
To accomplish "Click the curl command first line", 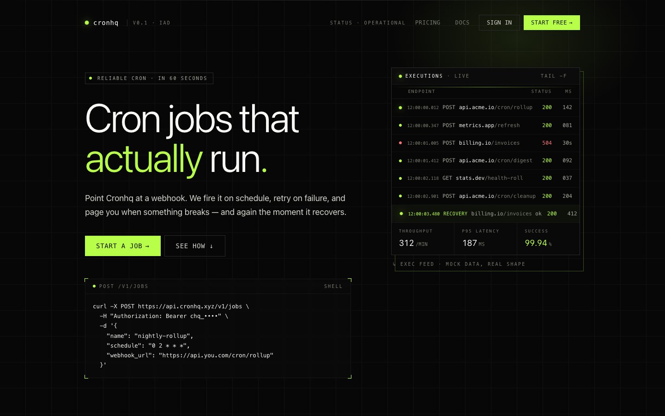I will pos(171,306).
